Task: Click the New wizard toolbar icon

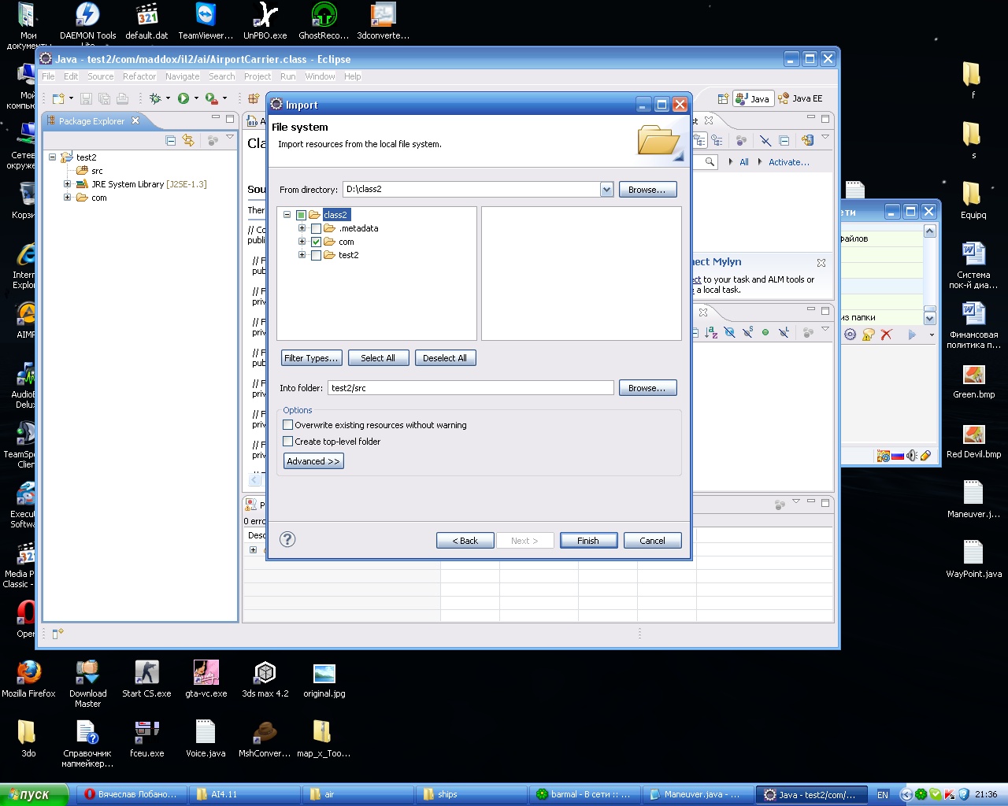Action: click(x=58, y=98)
